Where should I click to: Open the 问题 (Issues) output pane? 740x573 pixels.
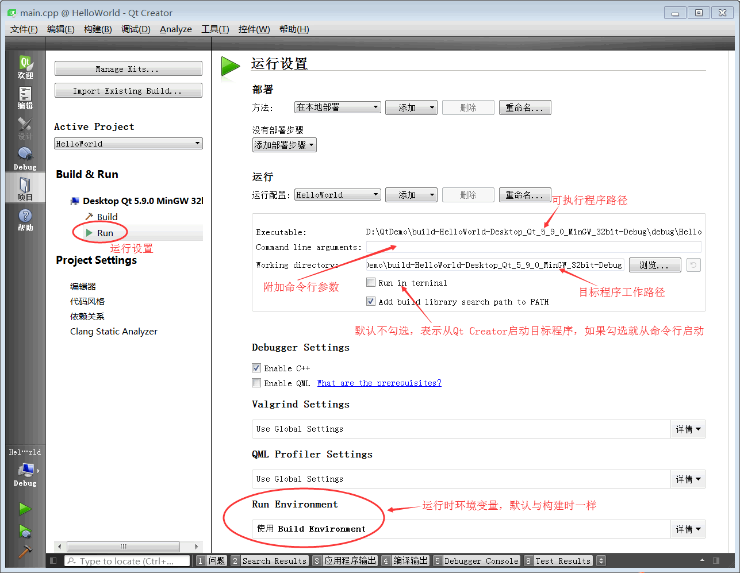coord(211,561)
